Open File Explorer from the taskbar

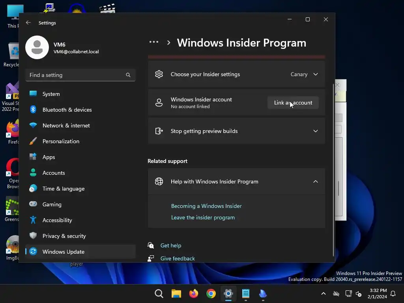click(x=176, y=294)
